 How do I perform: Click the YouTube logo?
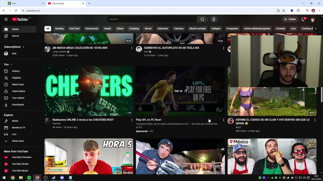(20, 19)
